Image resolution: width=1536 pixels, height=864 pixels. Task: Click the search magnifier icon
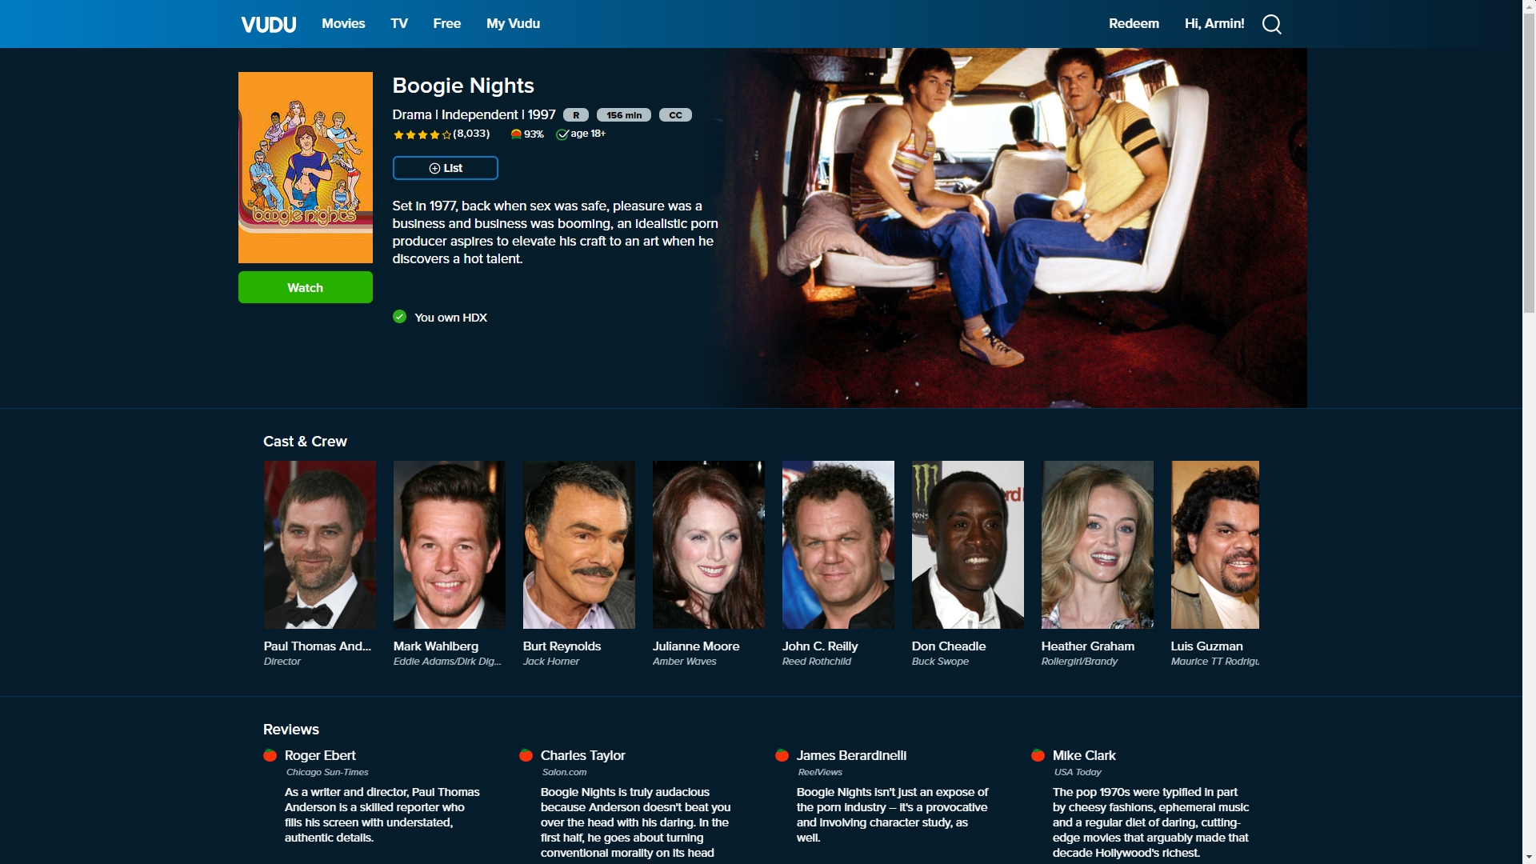[1271, 24]
